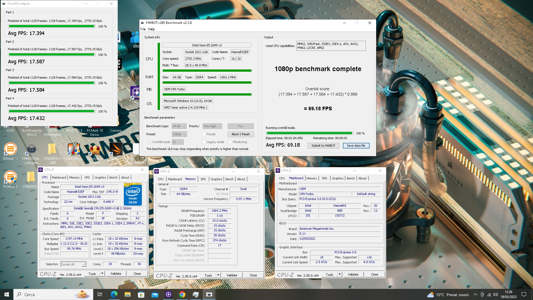Image resolution: width=533 pixels, height=300 pixels.
Task: Enable the Pmode checkbox
Action: click(204, 134)
